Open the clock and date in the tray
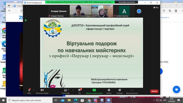 click(x=172, y=100)
